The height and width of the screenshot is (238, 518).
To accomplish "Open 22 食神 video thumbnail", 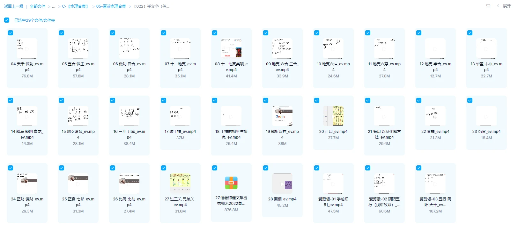I will click(x=435, y=116).
